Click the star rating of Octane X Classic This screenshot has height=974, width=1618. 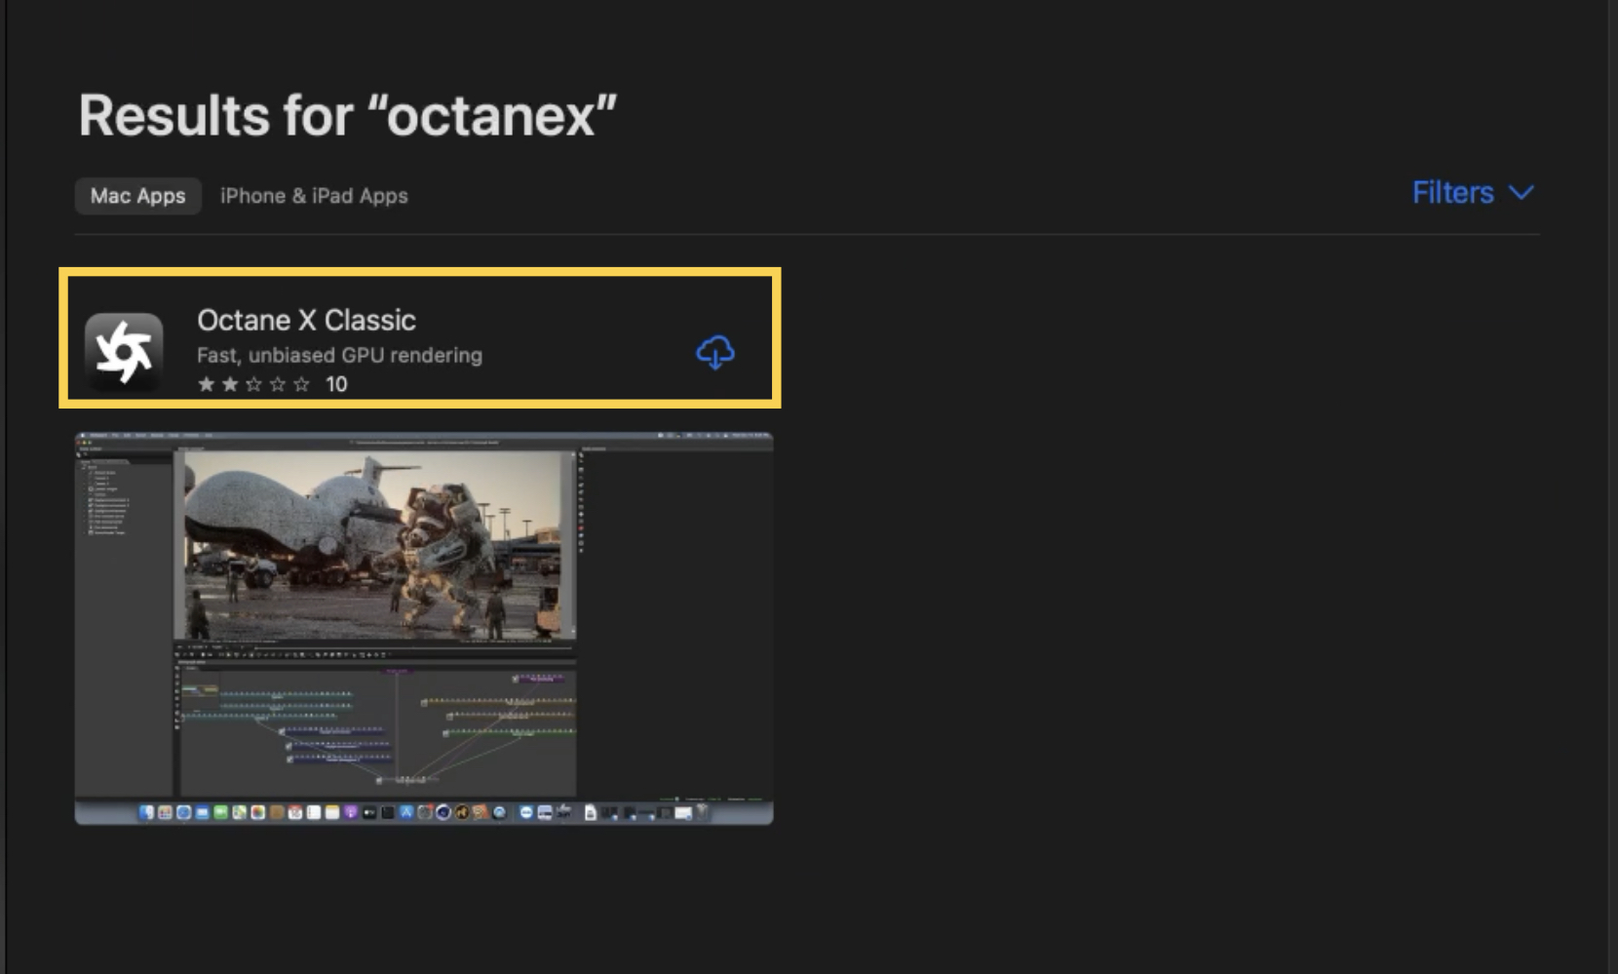coord(253,384)
